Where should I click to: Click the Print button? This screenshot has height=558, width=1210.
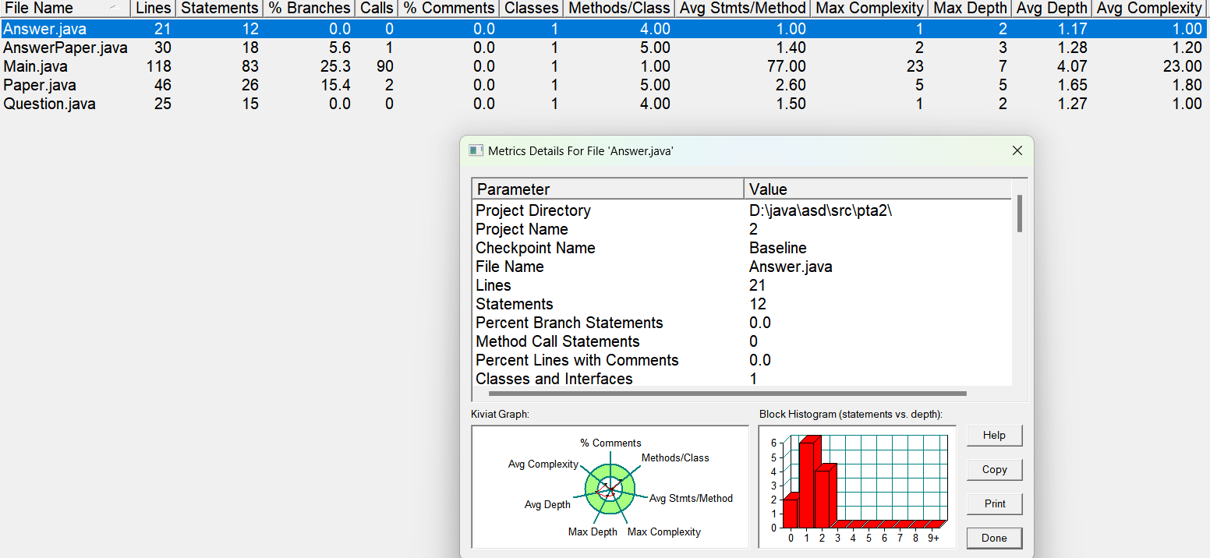[x=994, y=504]
